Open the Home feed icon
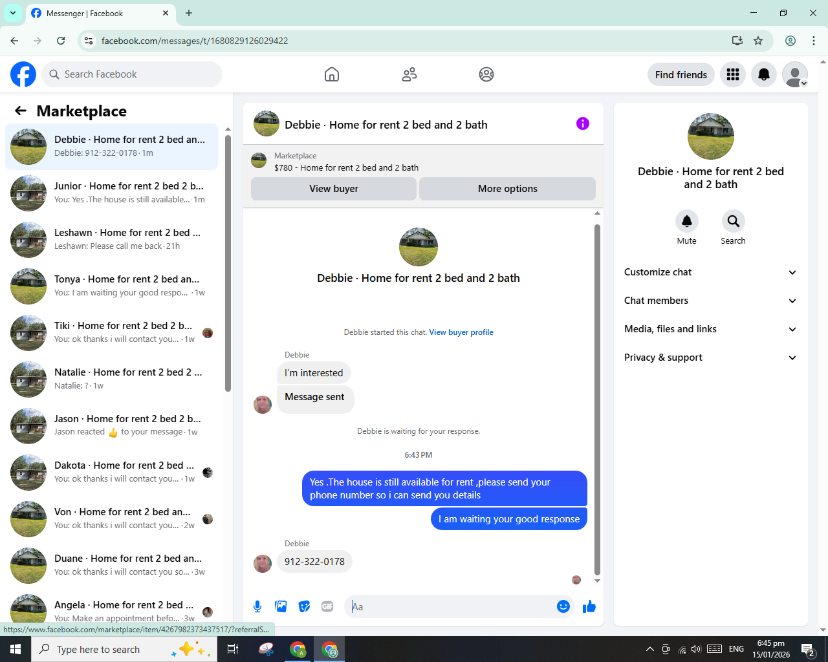Screen dimensions: 828x662 pyautogui.click(x=332, y=74)
